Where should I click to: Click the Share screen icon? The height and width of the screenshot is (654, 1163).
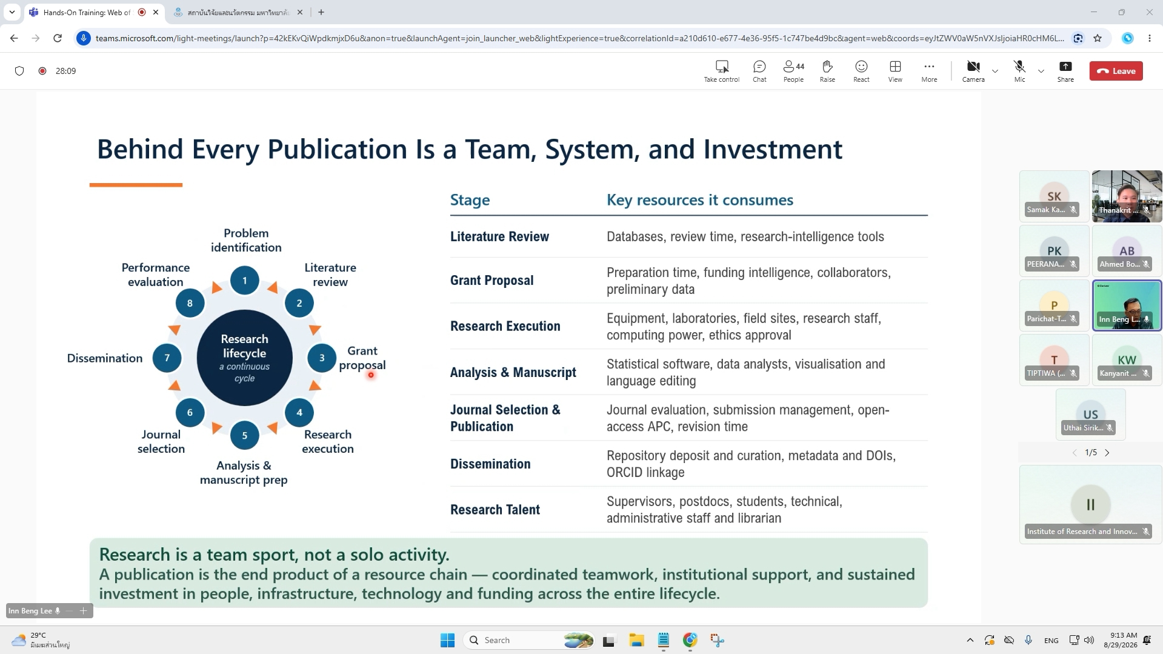click(x=1065, y=71)
